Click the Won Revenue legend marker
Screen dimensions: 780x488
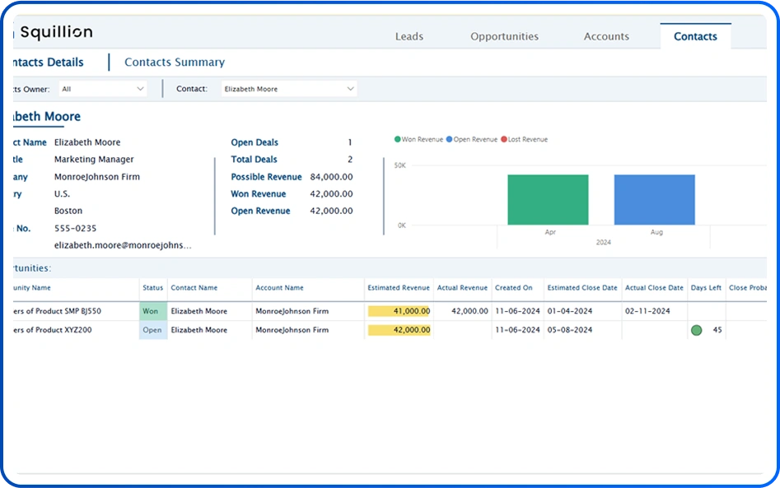point(398,140)
